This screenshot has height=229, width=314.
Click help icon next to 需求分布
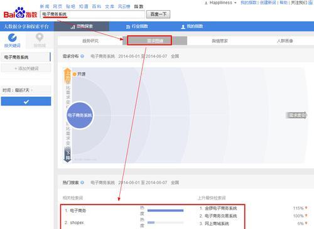[x=82, y=56]
